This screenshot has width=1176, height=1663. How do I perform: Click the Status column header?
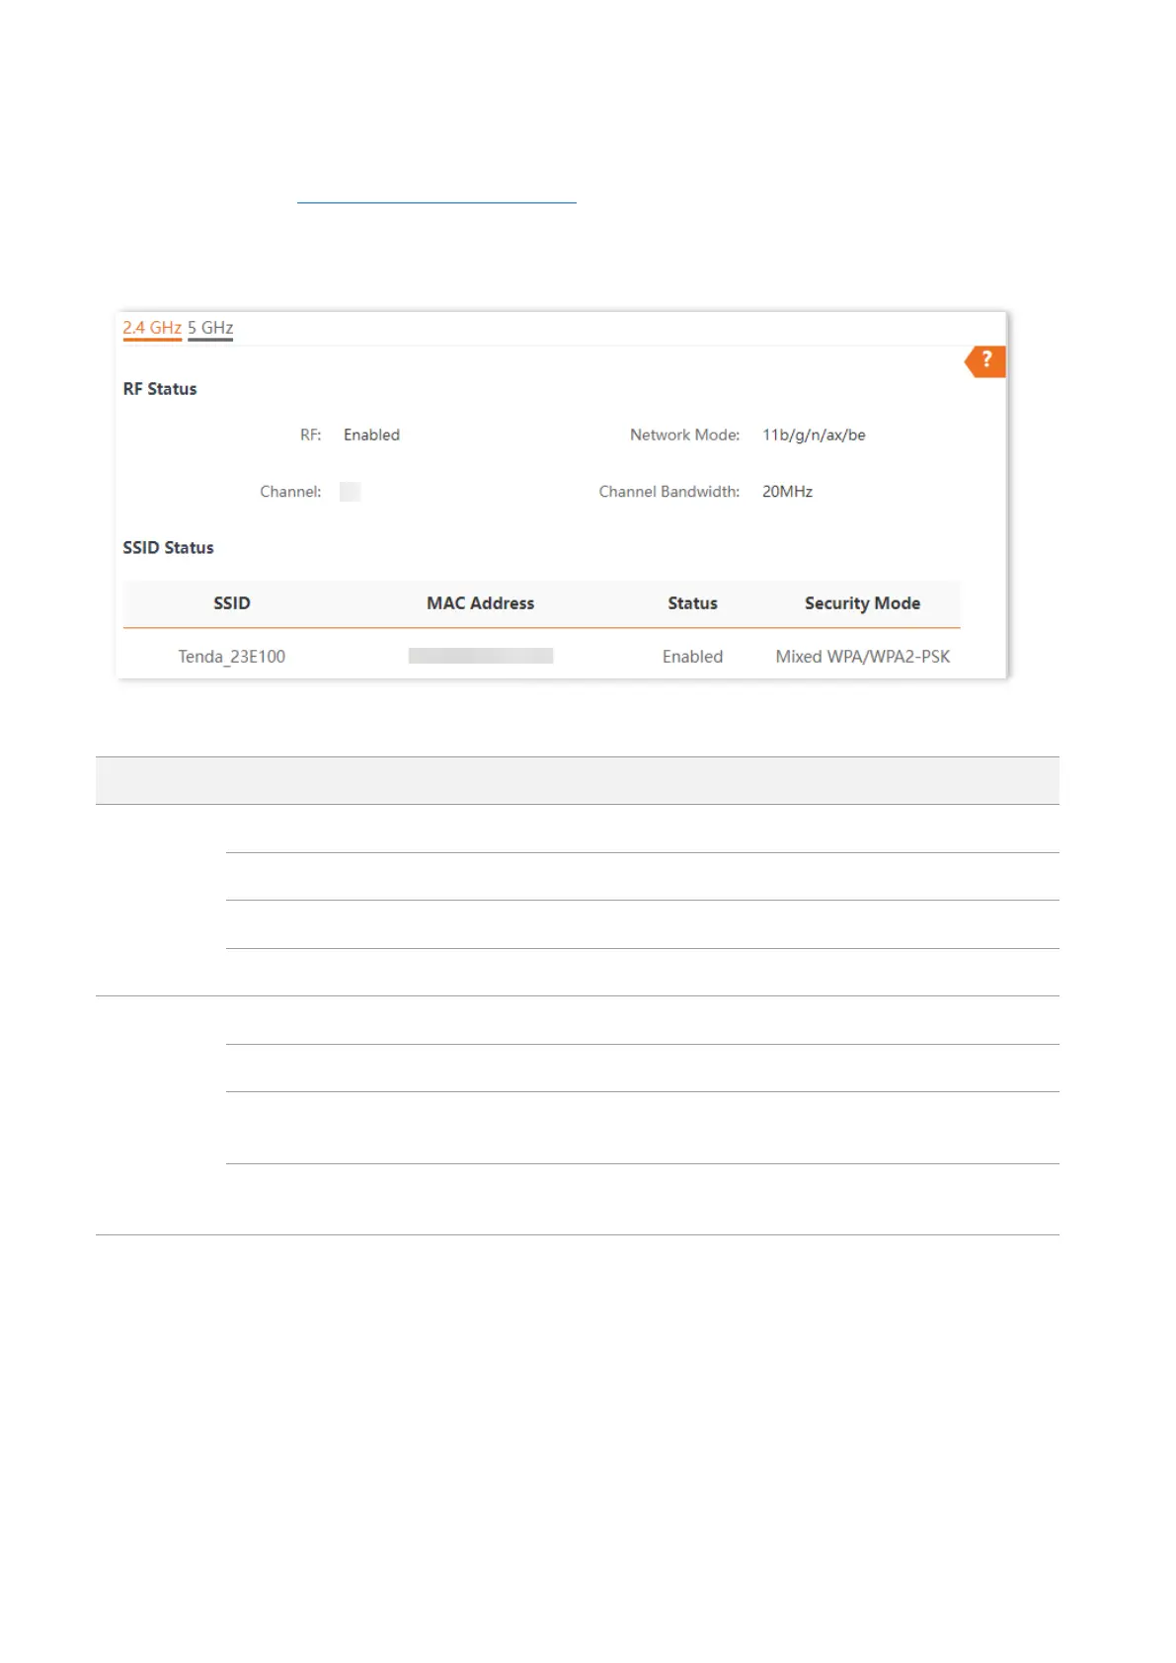tap(692, 603)
